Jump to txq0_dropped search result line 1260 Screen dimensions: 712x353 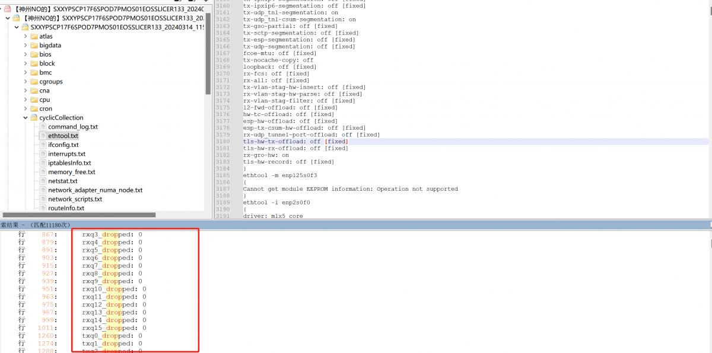[112, 336]
